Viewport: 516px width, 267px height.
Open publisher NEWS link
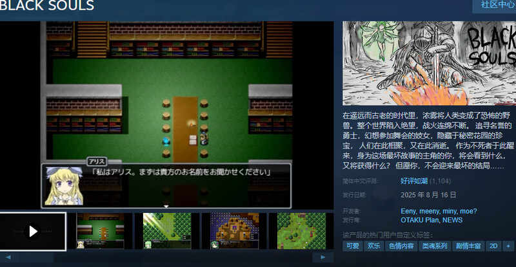tap(453, 220)
